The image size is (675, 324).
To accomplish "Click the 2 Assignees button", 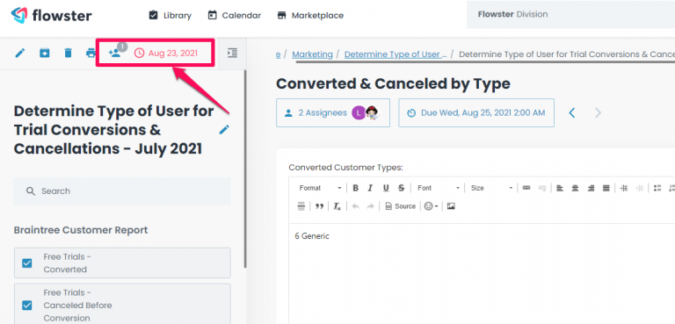I will (x=333, y=112).
